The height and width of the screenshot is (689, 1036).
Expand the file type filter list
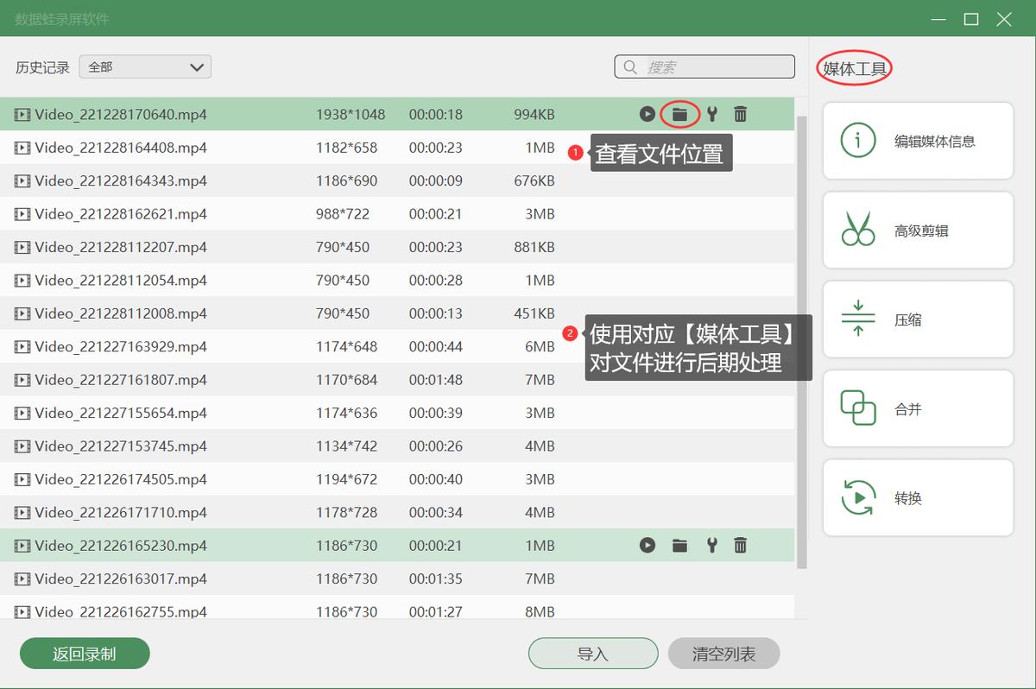tap(198, 66)
